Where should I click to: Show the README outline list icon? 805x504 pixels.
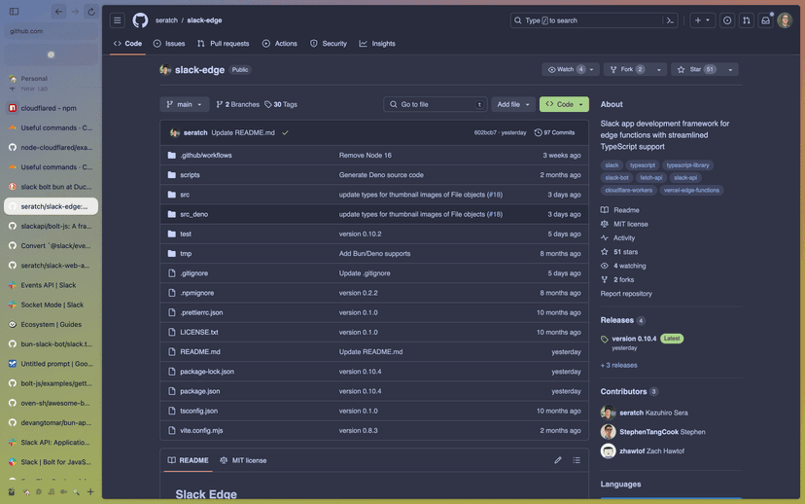click(x=577, y=460)
